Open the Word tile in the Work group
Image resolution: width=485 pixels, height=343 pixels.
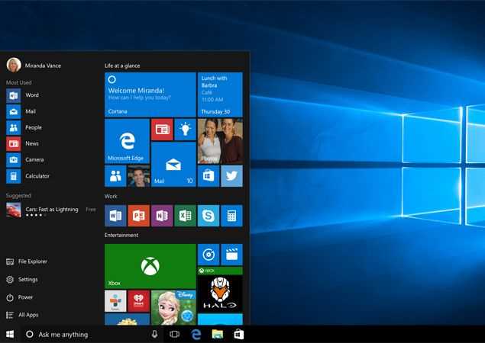tap(115, 216)
